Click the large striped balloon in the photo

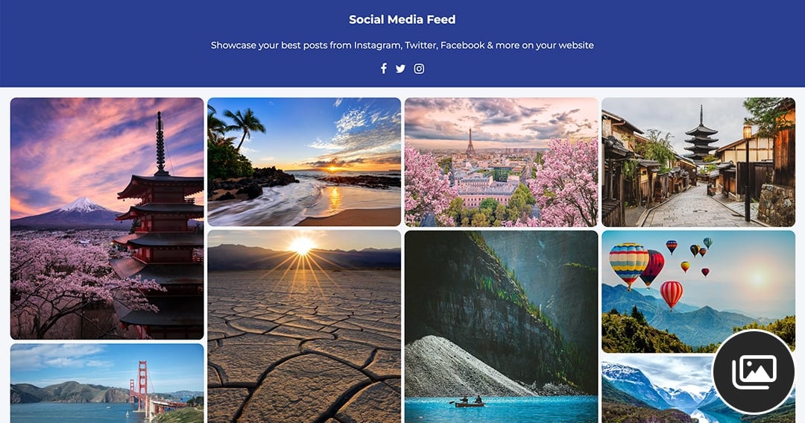coord(629,265)
